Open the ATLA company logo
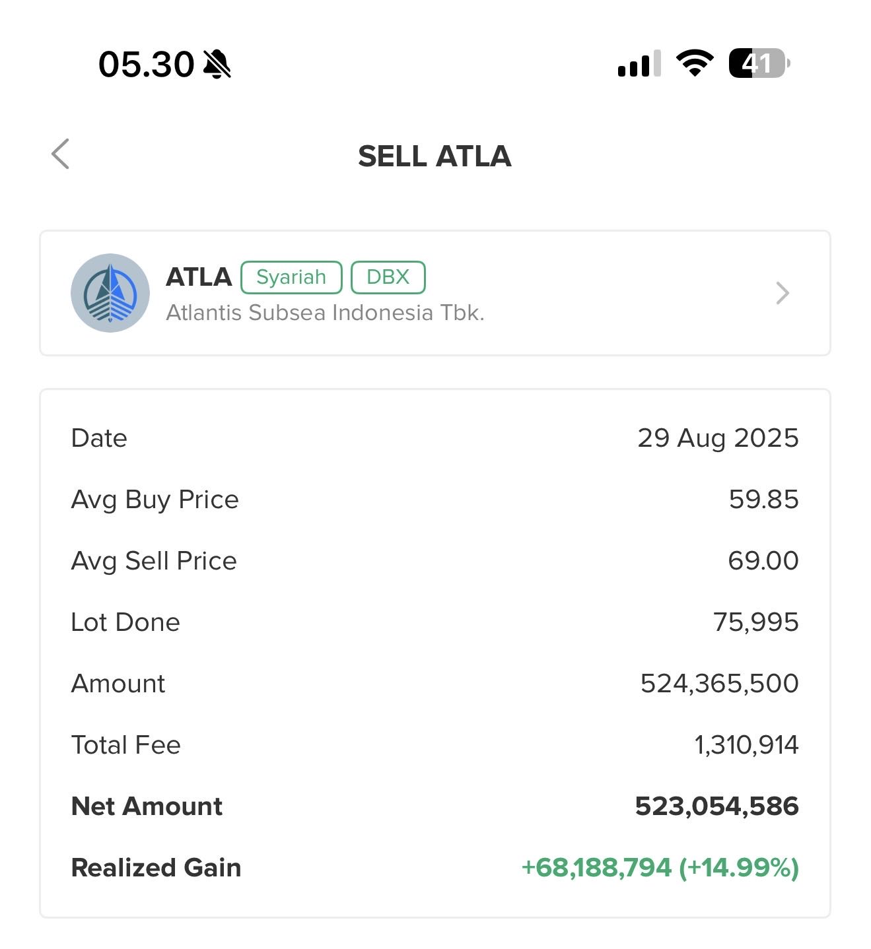 tap(110, 293)
